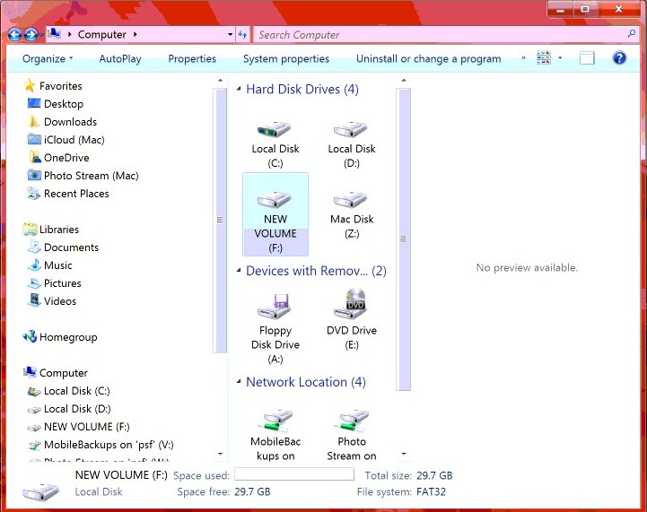Toggle the preview pane button
The height and width of the screenshot is (512, 647).
pyautogui.click(x=587, y=58)
